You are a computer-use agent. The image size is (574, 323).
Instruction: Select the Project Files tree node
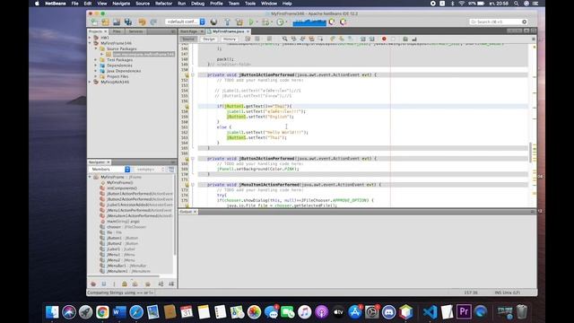point(117,76)
